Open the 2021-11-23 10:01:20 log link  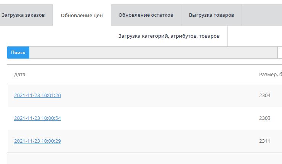(37, 96)
